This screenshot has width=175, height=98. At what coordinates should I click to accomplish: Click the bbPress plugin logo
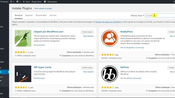pos(110,74)
